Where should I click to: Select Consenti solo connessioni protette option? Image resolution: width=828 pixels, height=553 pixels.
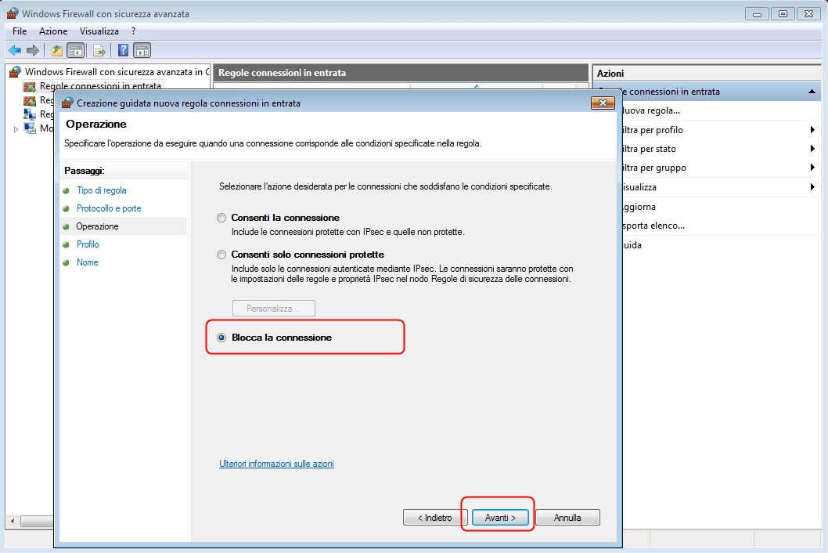tap(221, 255)
